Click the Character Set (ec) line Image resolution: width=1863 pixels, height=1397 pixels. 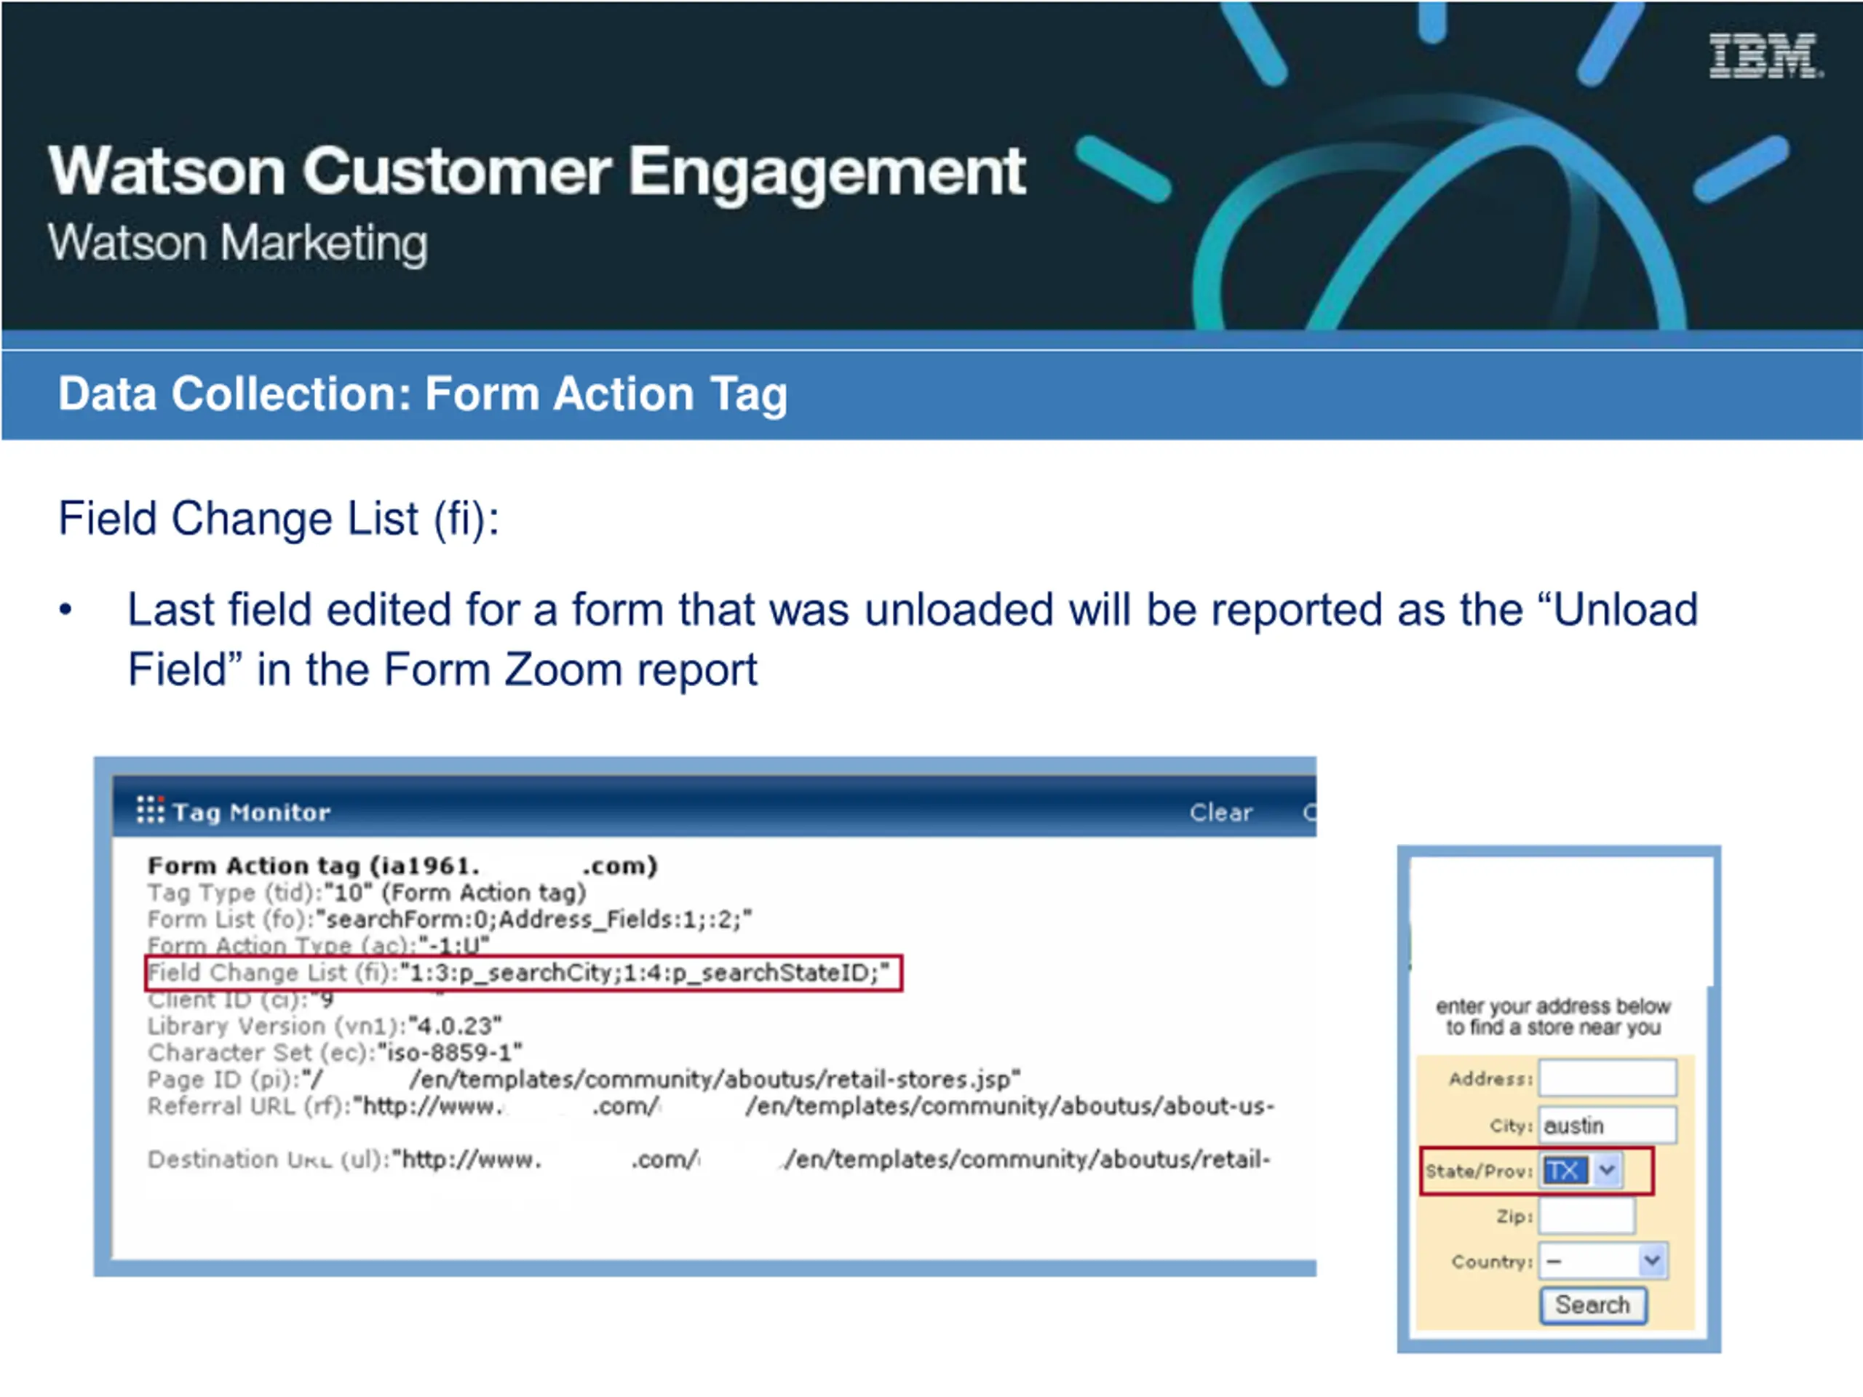tap(335, 1054)
